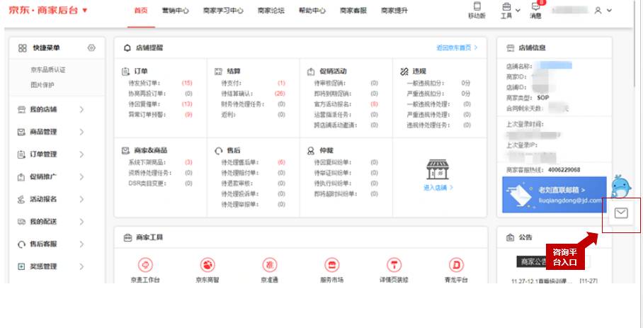Screen dimensions: 643x328
Task: Open the user account dropdown arrow
Action: [x=609, y=11]
